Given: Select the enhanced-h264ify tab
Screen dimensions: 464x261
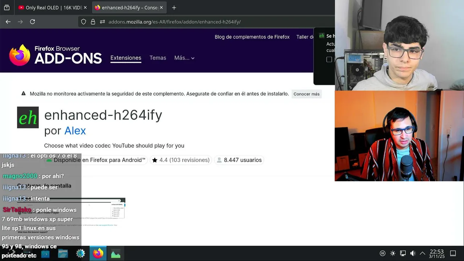Looking at the screenshot, I should [129, 8].
